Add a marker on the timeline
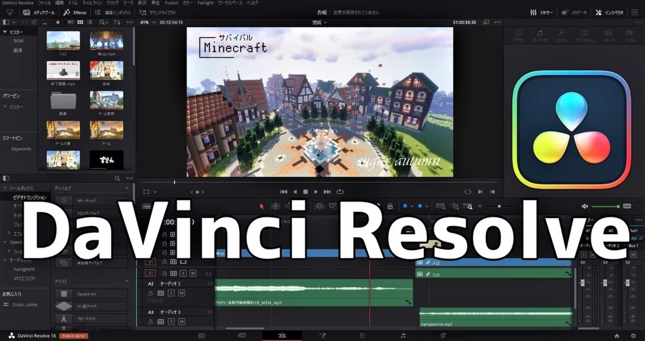 click(420, 206)
